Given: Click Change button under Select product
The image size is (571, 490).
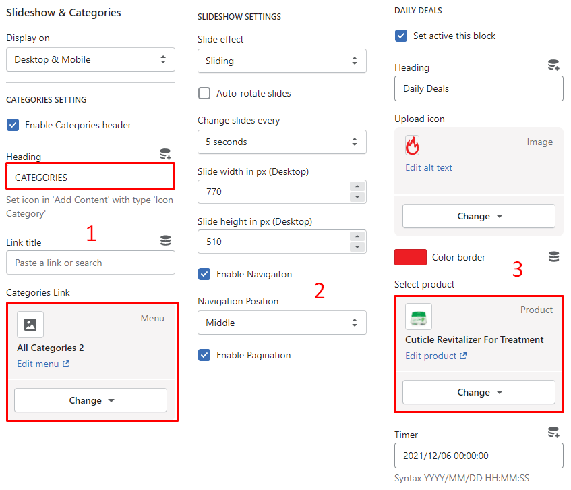Looking at the screenshot, I should pos(479,392).
